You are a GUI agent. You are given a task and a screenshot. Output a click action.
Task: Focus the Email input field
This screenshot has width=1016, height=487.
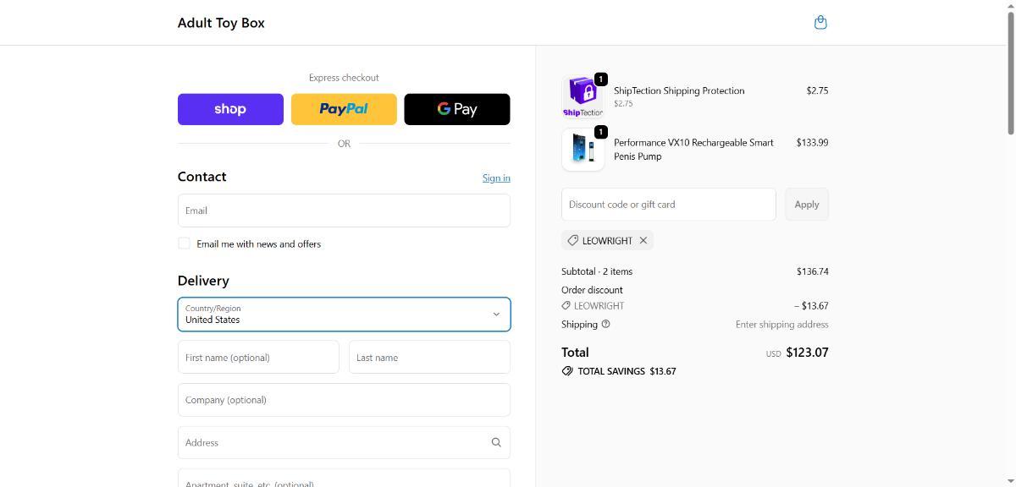[x=344, y=211]
